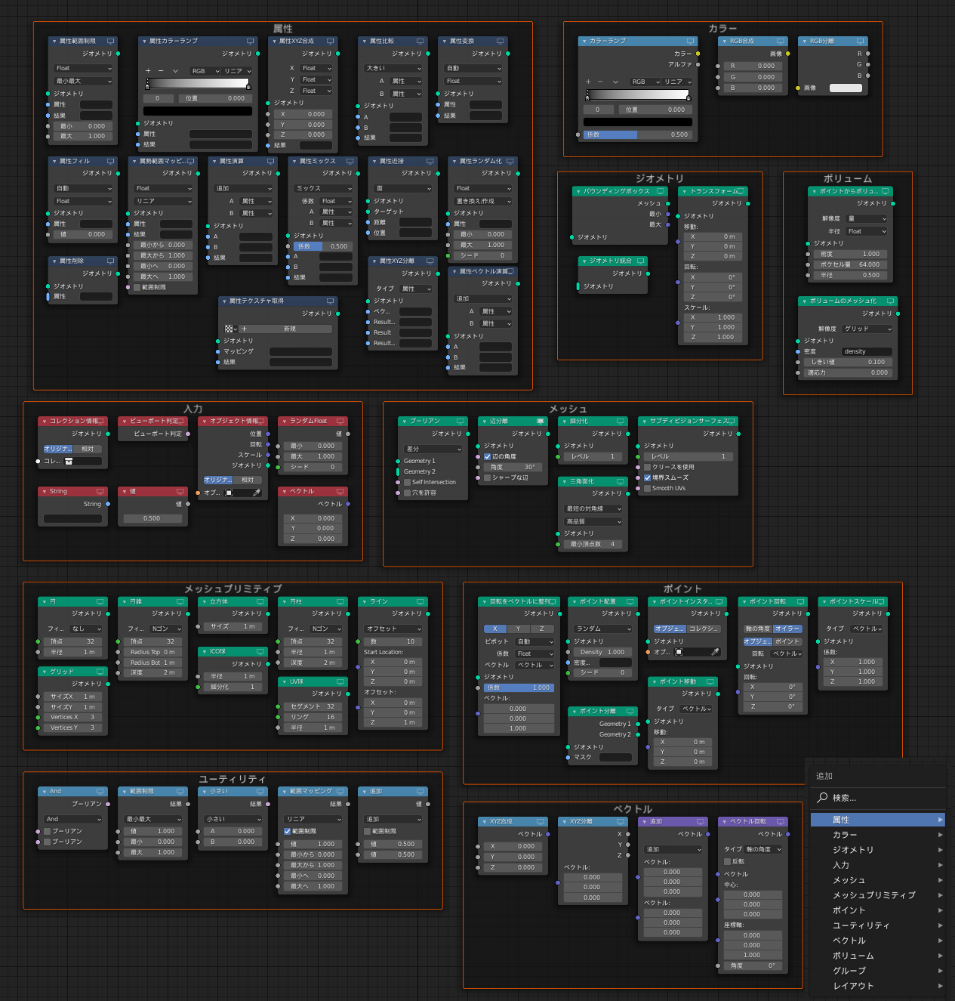Click the monitor icon on カラーランプ node header

(x=690, y=41)
